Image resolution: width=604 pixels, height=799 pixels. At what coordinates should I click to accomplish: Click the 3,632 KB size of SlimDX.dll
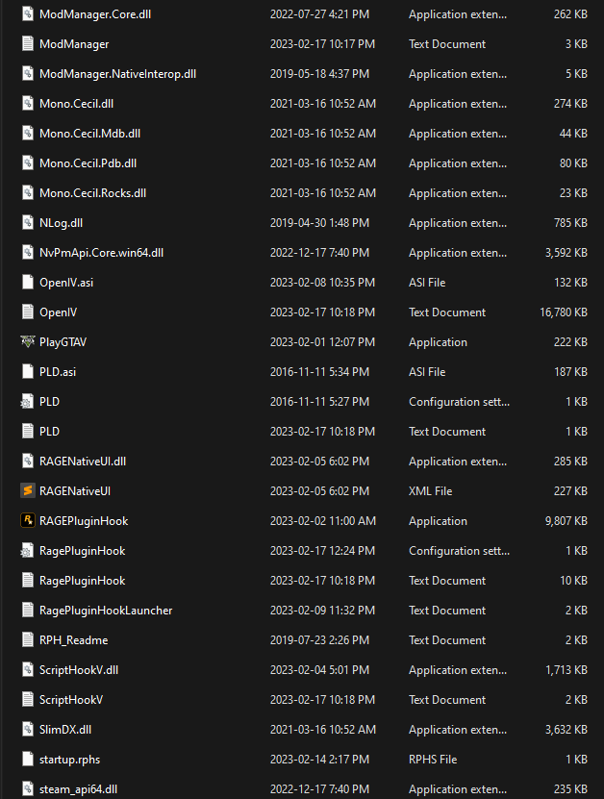pyautogui.click(x=566, y=730)
